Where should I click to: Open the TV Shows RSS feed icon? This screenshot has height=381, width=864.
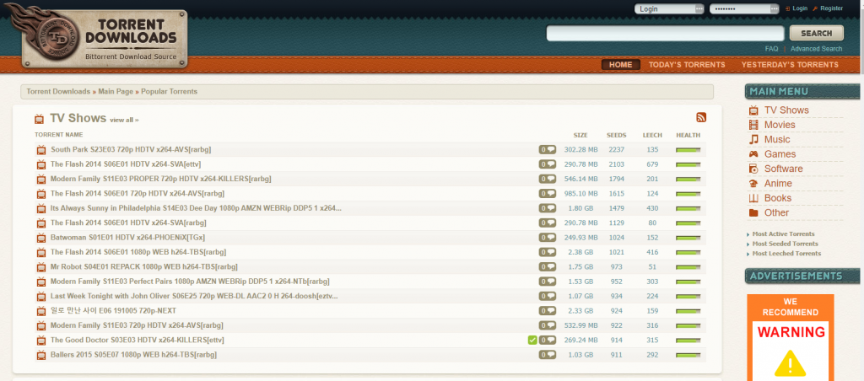701,117
